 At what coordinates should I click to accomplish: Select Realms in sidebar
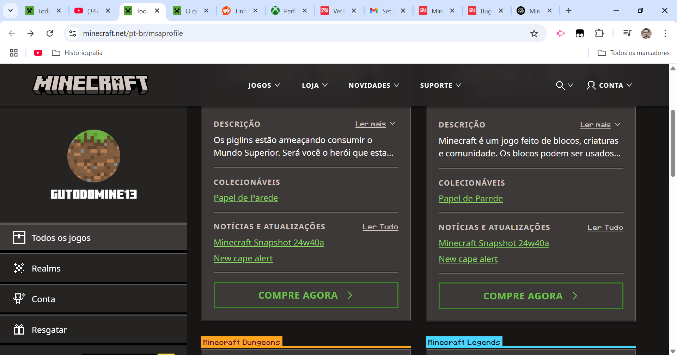coord(93,268)
